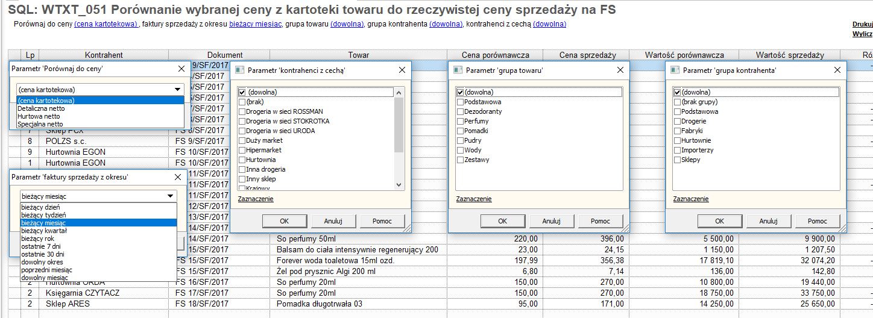Choose 'bieżący rok' period option
873x318 pixels.
98,238
